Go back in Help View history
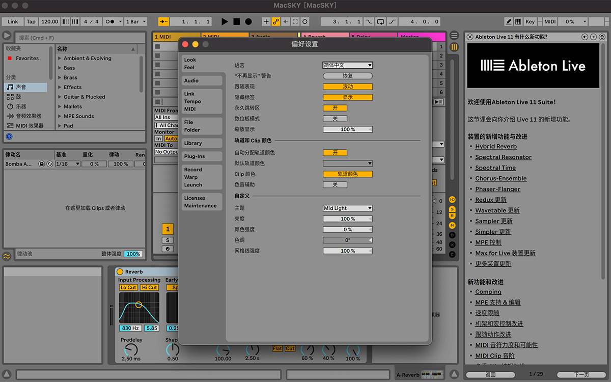611x382 pixels. click(x=585, y=37)
